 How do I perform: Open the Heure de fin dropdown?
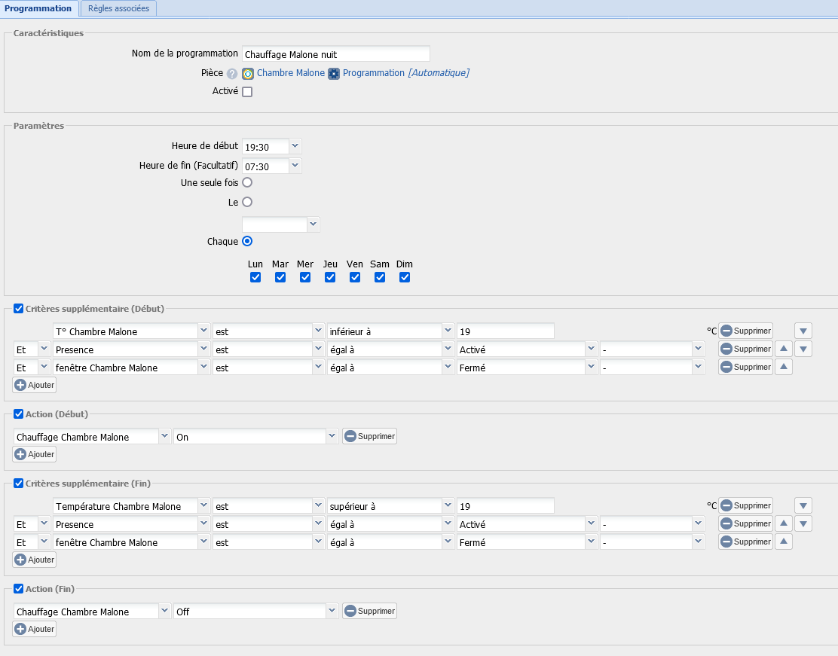point(295,166)
